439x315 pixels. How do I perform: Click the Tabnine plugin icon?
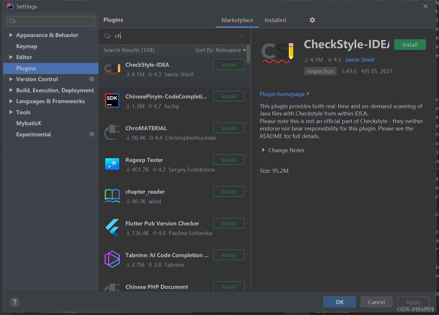point(112,259)
